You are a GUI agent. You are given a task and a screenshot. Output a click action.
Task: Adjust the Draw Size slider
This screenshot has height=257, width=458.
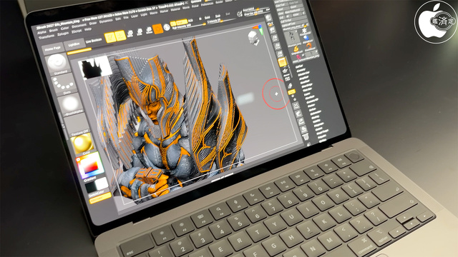click(x=257, y=14)
